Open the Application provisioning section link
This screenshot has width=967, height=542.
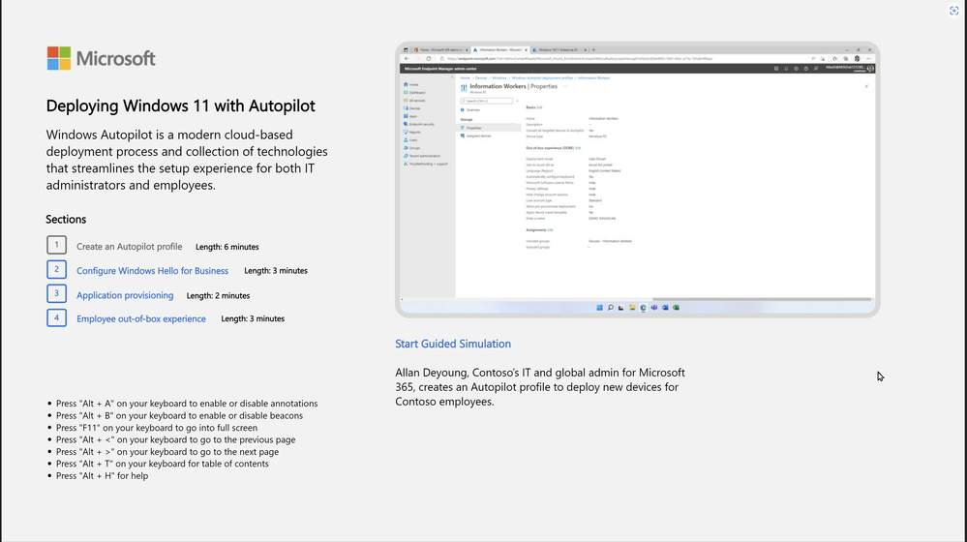coord(125,295)
